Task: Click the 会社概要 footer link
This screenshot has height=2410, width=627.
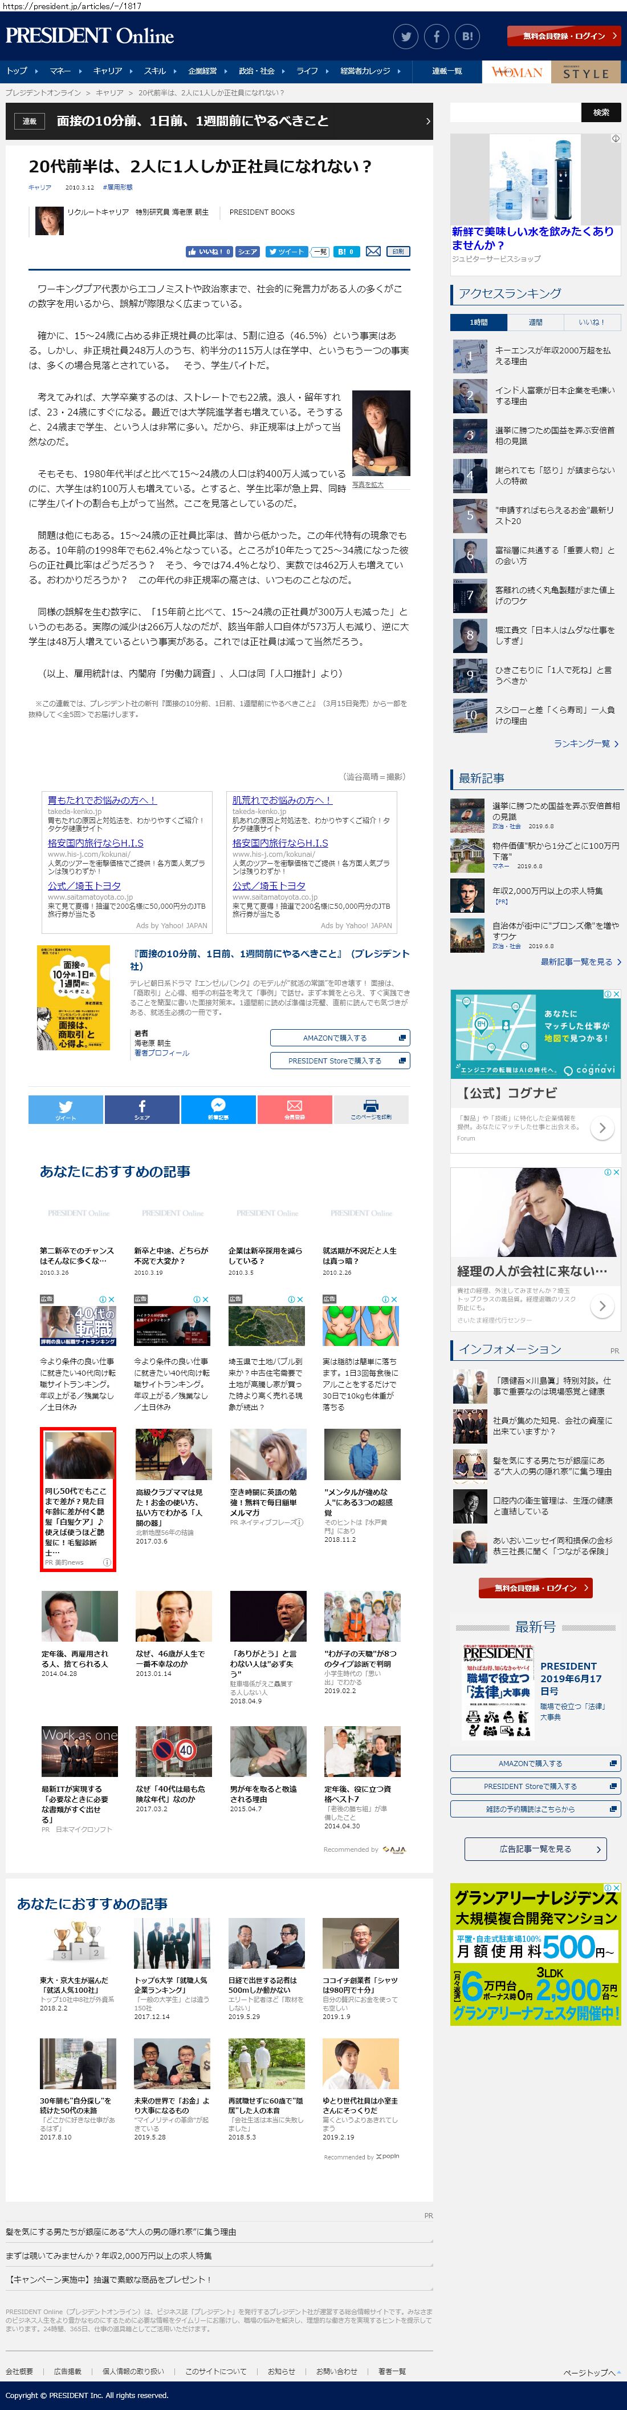Action: (19, 2371)
